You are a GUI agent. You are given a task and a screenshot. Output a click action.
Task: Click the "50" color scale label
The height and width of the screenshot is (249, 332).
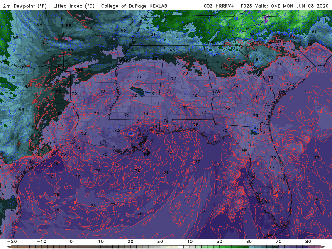pos(220,242)
